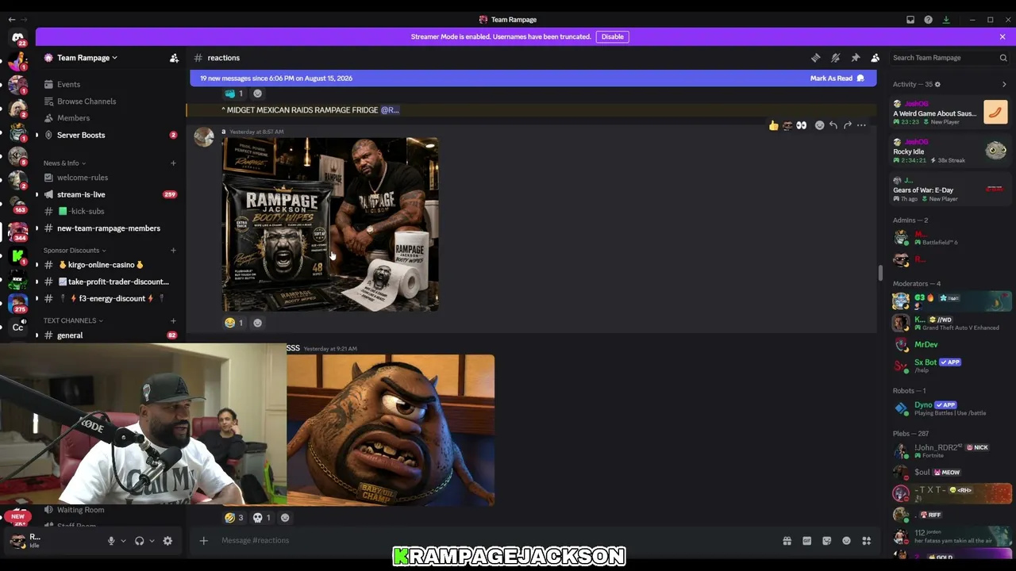
Task: Collapse the Sponsor Discounts category
Action: [x=75, y=251]
